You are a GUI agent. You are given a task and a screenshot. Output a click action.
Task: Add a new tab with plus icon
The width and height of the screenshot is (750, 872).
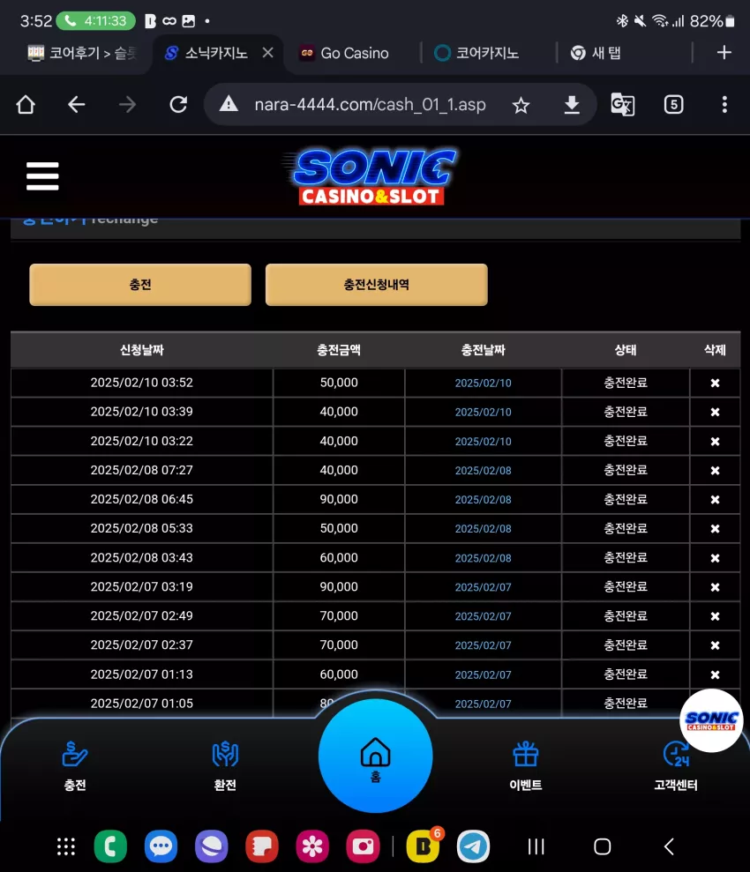coord(724,53)
